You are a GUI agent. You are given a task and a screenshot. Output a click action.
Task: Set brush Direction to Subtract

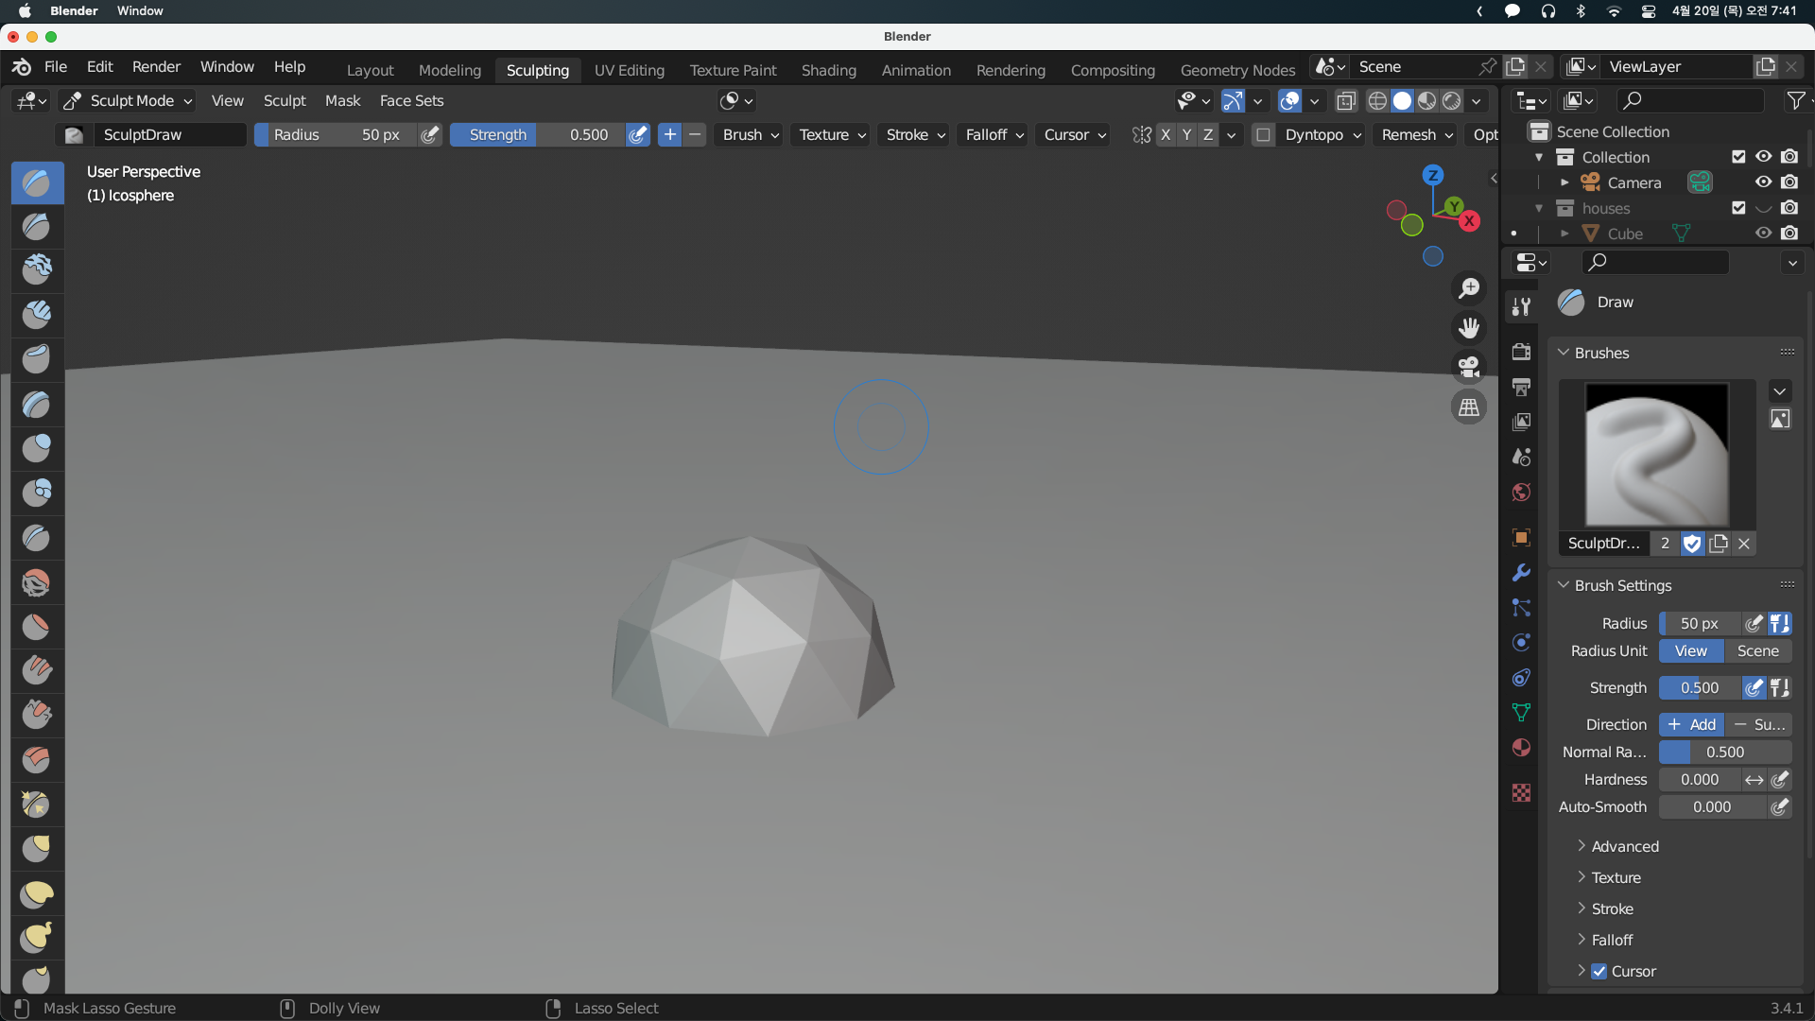pos(1758,724)
